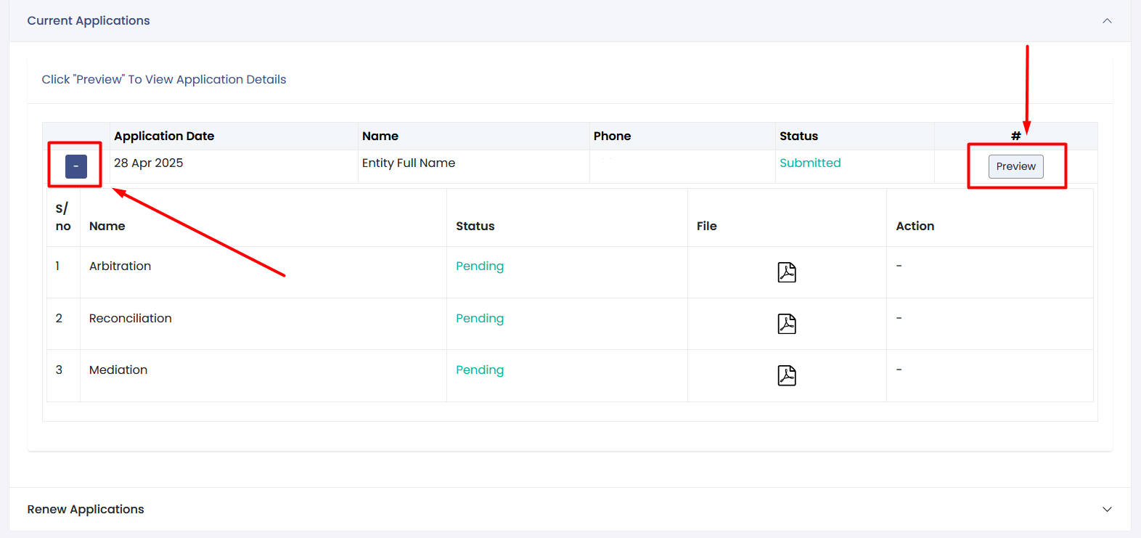Click the Pending status for Arbitration
This screenshot has width=1141, height=538.
point(480,266)
